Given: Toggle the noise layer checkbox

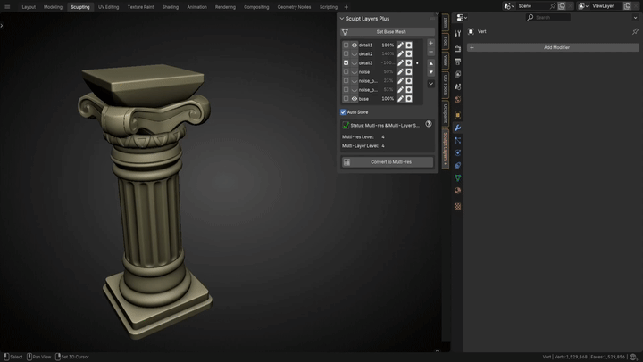Looking at the screenshot, I should [x=347, y=72].
